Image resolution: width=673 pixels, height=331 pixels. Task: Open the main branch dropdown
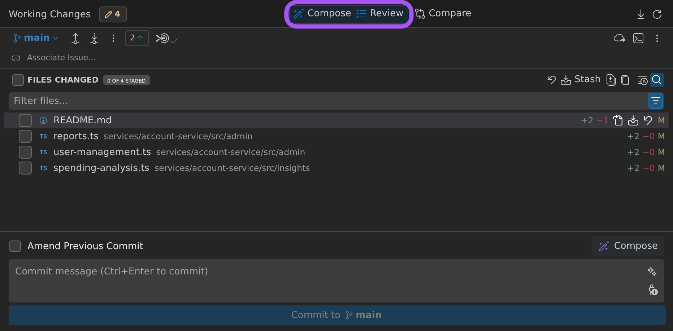click(36, 38)
